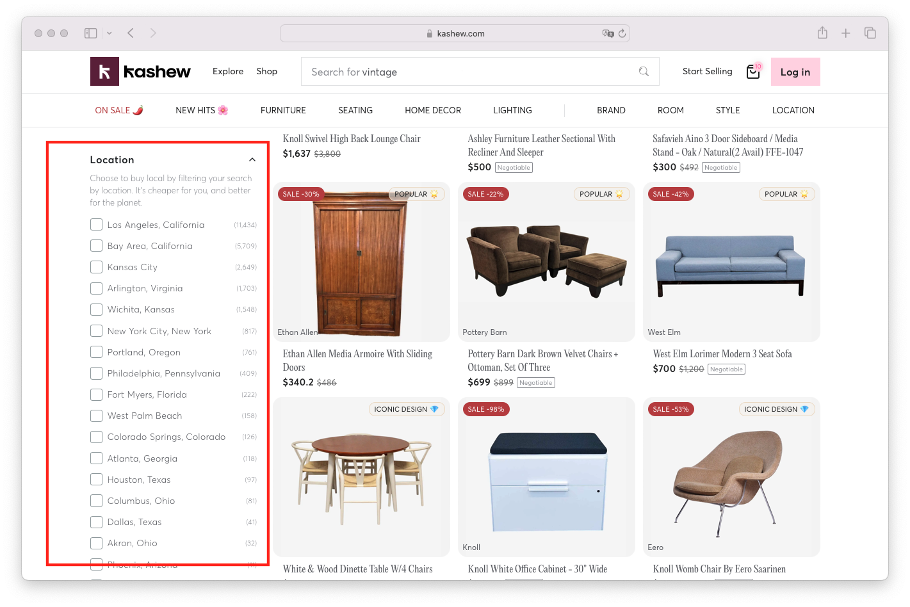Open the ON SALE menu

(119, 110)
